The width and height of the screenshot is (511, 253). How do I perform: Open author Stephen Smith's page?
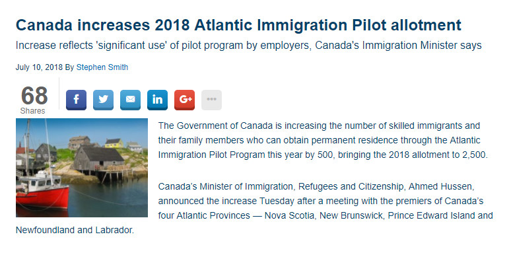point(102,67)
